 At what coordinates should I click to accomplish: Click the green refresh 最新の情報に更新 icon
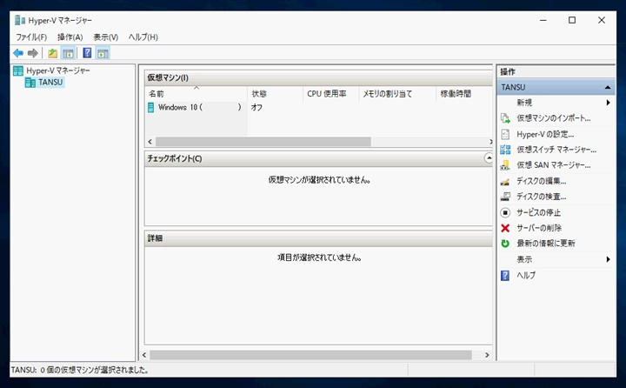click(x=505, y=244)
